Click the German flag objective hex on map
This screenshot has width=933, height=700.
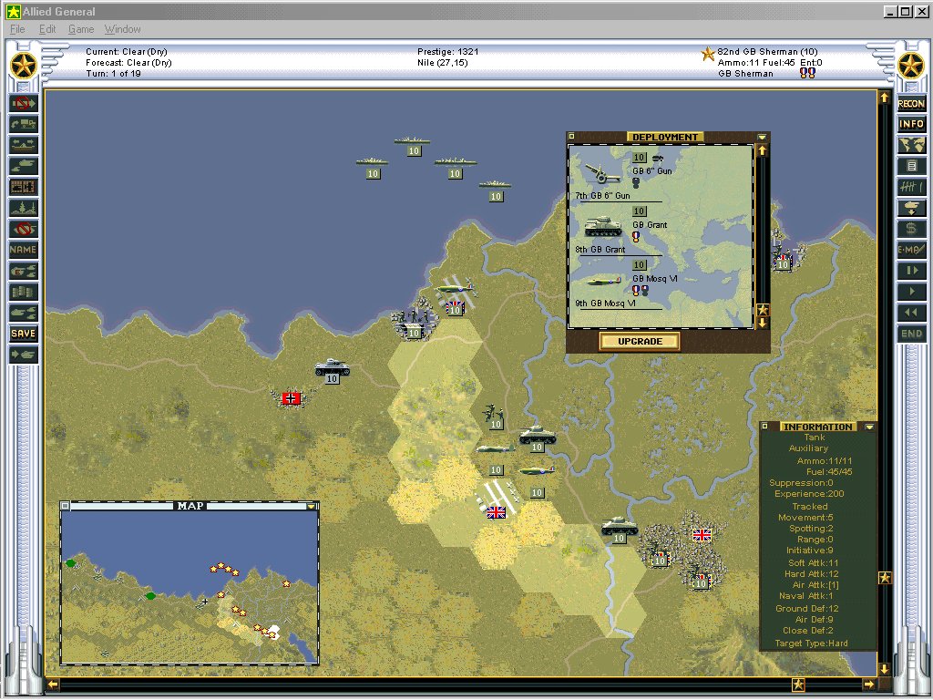(291, 398)
